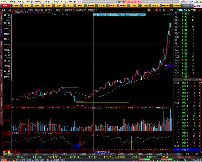Click the skip-to-end arrow icon
The width and height of the screenshot is (202, 162).
[172, 10]
